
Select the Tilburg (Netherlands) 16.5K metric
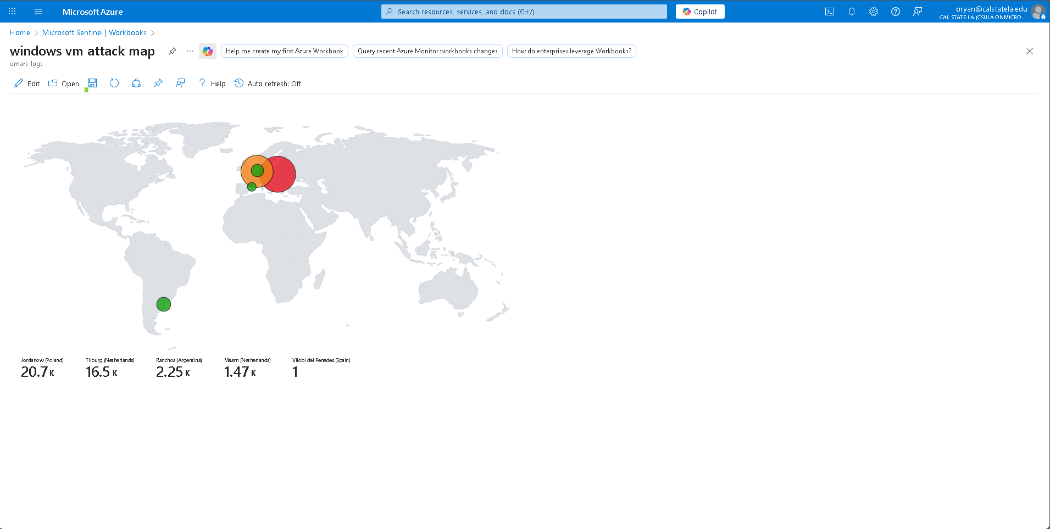pos(110,367)
